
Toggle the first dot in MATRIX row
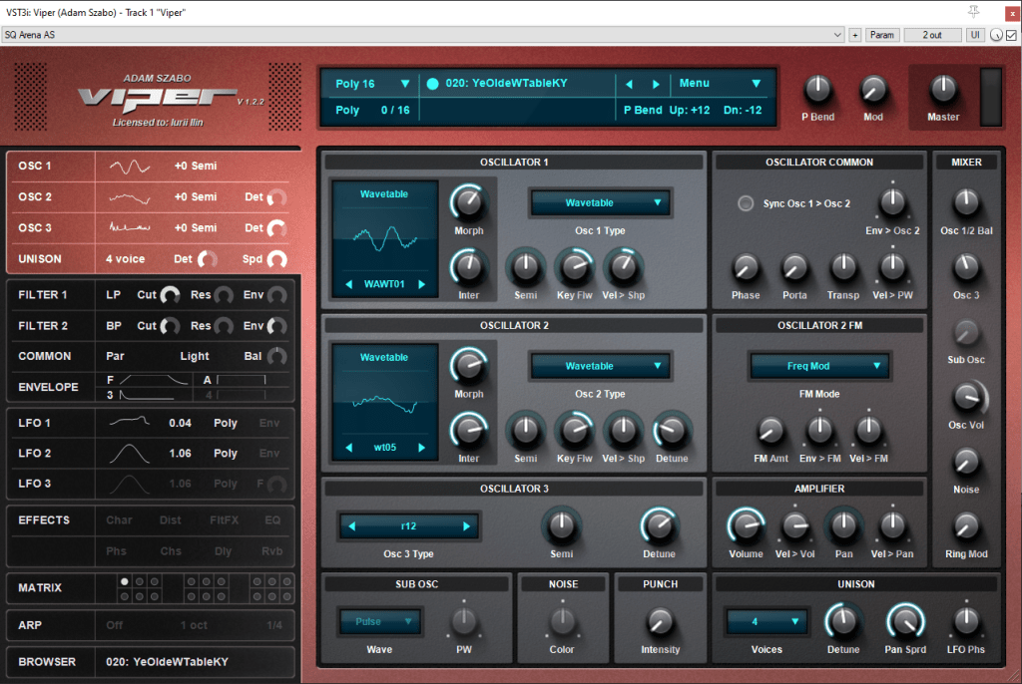click(125, 580)
